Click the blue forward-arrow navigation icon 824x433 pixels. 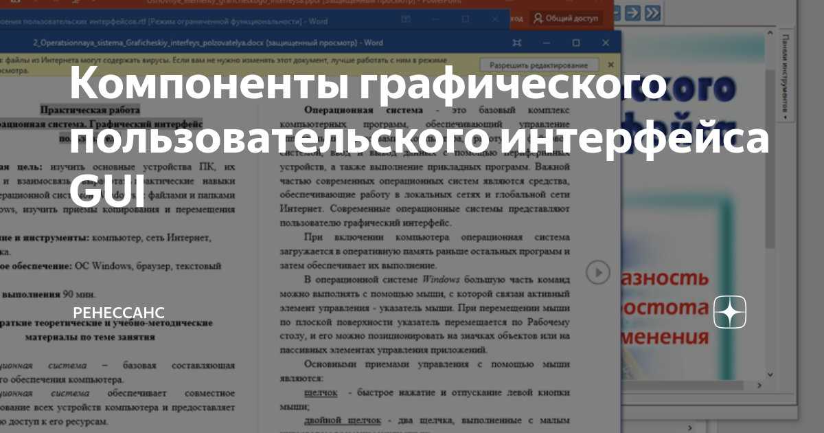633,12
